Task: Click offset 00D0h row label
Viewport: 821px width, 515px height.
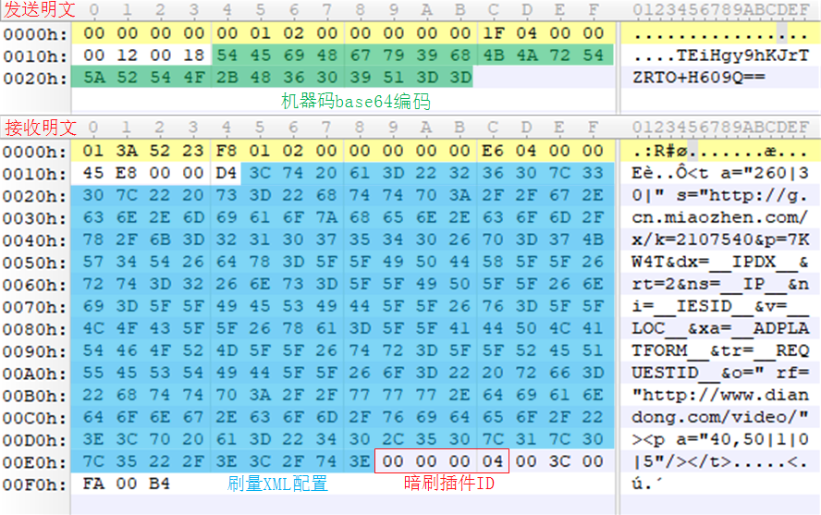Action: pos(35,440)
